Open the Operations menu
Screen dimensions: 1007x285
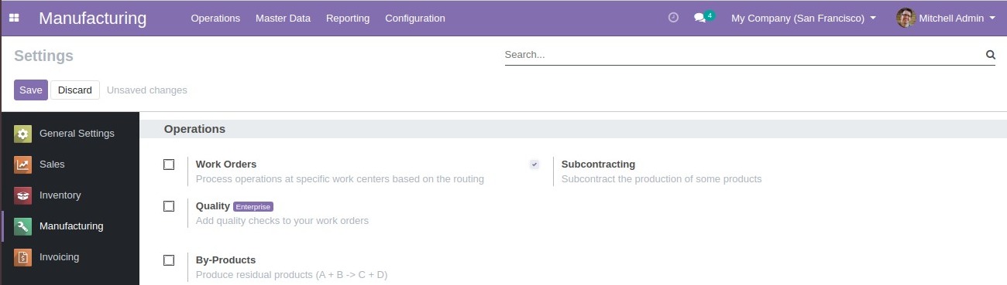click(x=215, y=18)
